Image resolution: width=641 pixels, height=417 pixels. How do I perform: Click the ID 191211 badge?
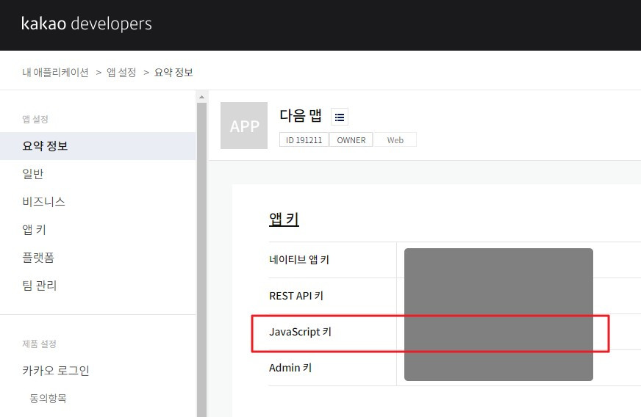(x=304, y=139)
